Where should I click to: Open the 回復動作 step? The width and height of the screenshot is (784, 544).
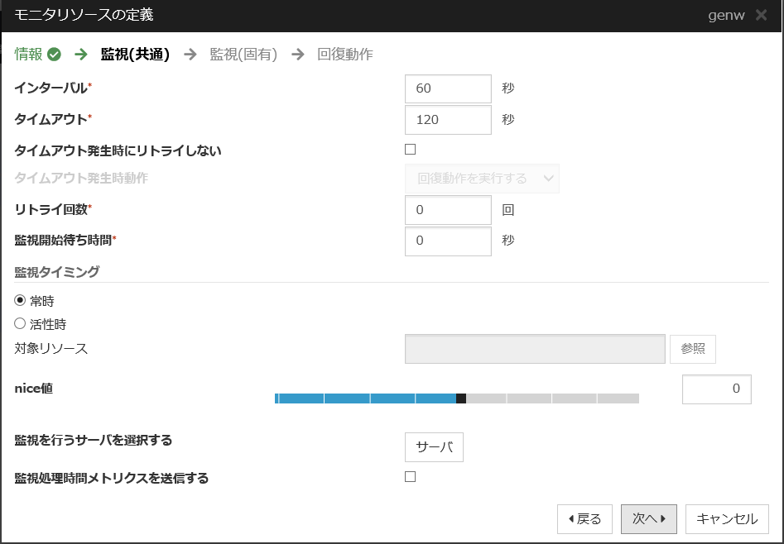click(345, 55)
